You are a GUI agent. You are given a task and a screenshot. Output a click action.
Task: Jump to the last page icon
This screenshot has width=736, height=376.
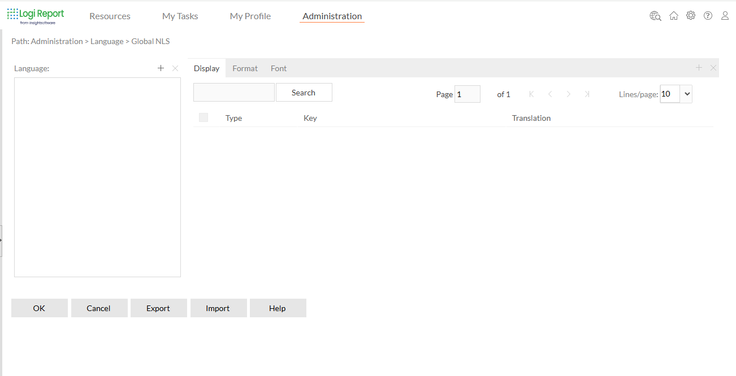coord(587,94)
